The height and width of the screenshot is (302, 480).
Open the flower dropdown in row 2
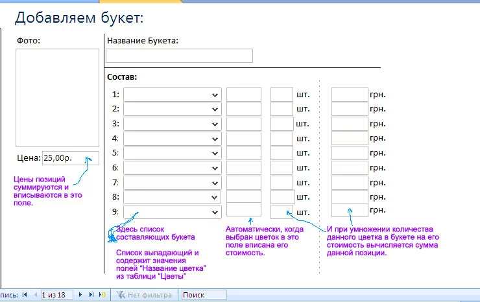(215, 110)
